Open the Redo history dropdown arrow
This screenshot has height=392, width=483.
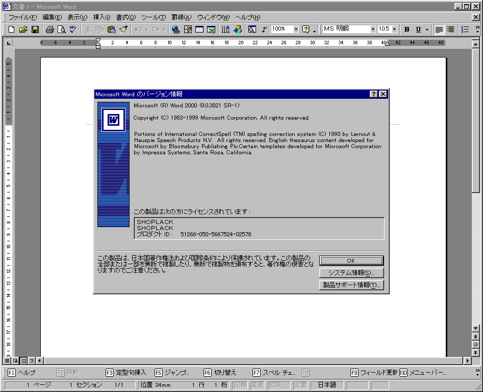coord(164,30)
